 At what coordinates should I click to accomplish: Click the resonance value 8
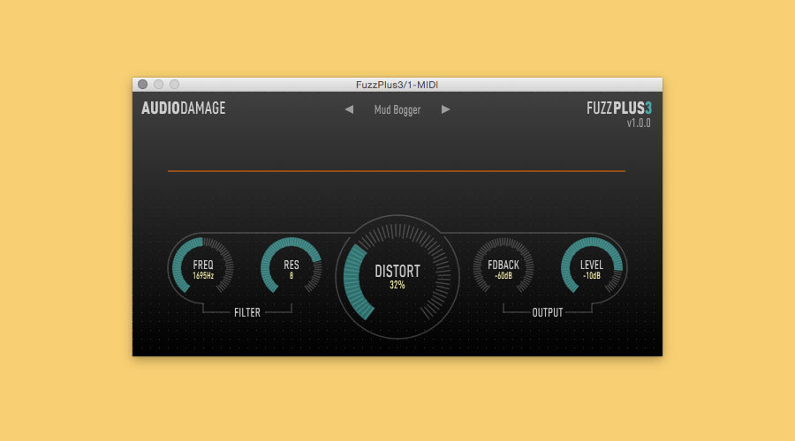coord(291,276)
